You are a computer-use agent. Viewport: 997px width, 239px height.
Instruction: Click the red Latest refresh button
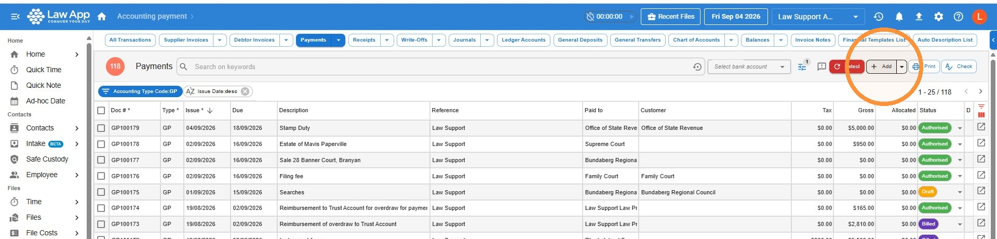(x=847, y=67)
